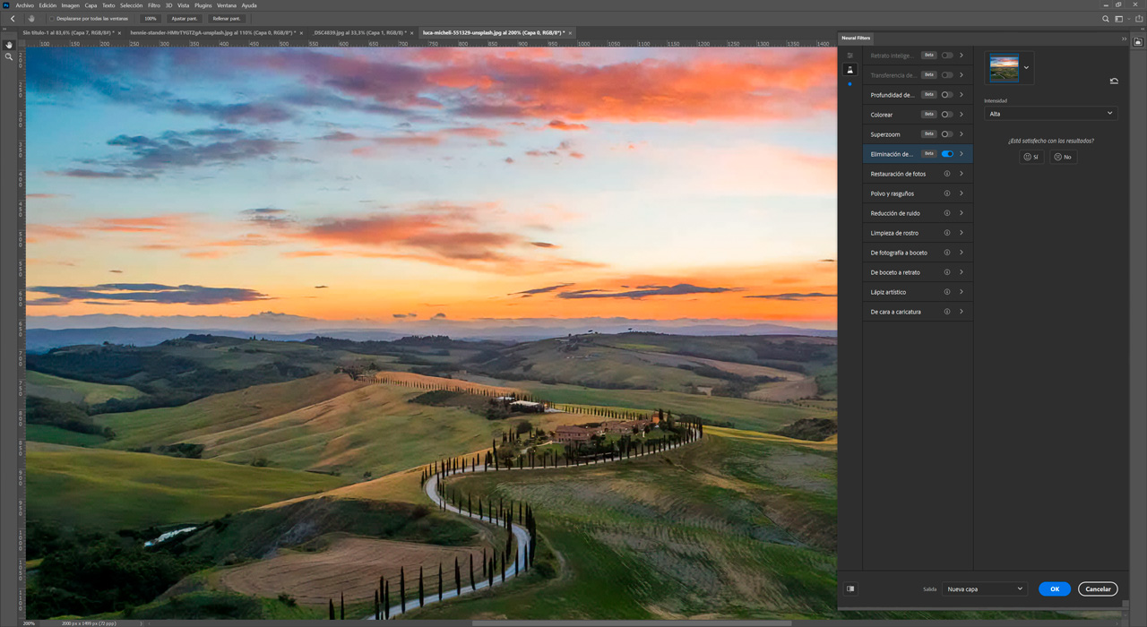Screen dimensions: 1147x627
Task: Open the Libraries panel icon at top right
Action: coord(1136,40)
